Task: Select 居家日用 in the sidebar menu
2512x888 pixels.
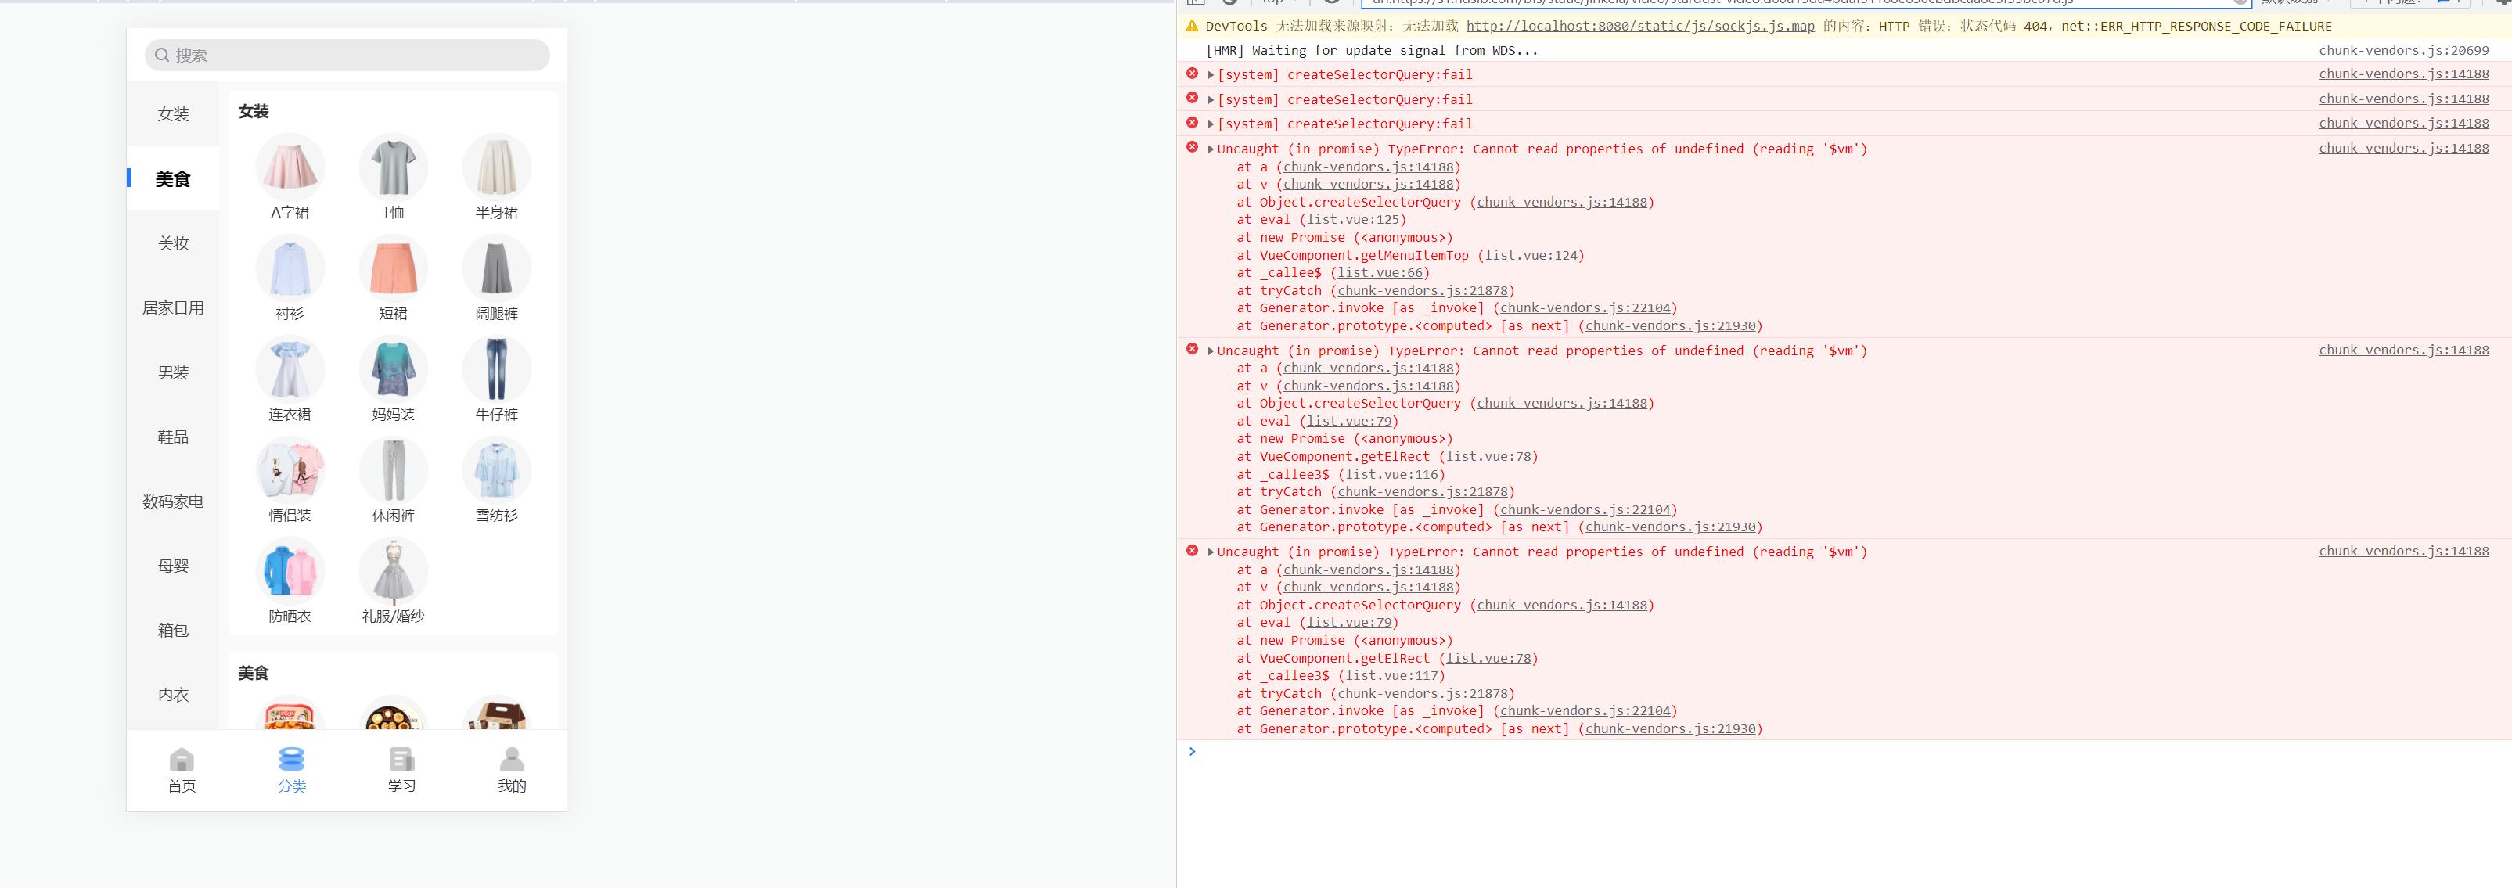Action: (174, 308)
